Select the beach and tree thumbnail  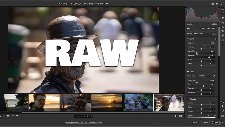(14, 103)
